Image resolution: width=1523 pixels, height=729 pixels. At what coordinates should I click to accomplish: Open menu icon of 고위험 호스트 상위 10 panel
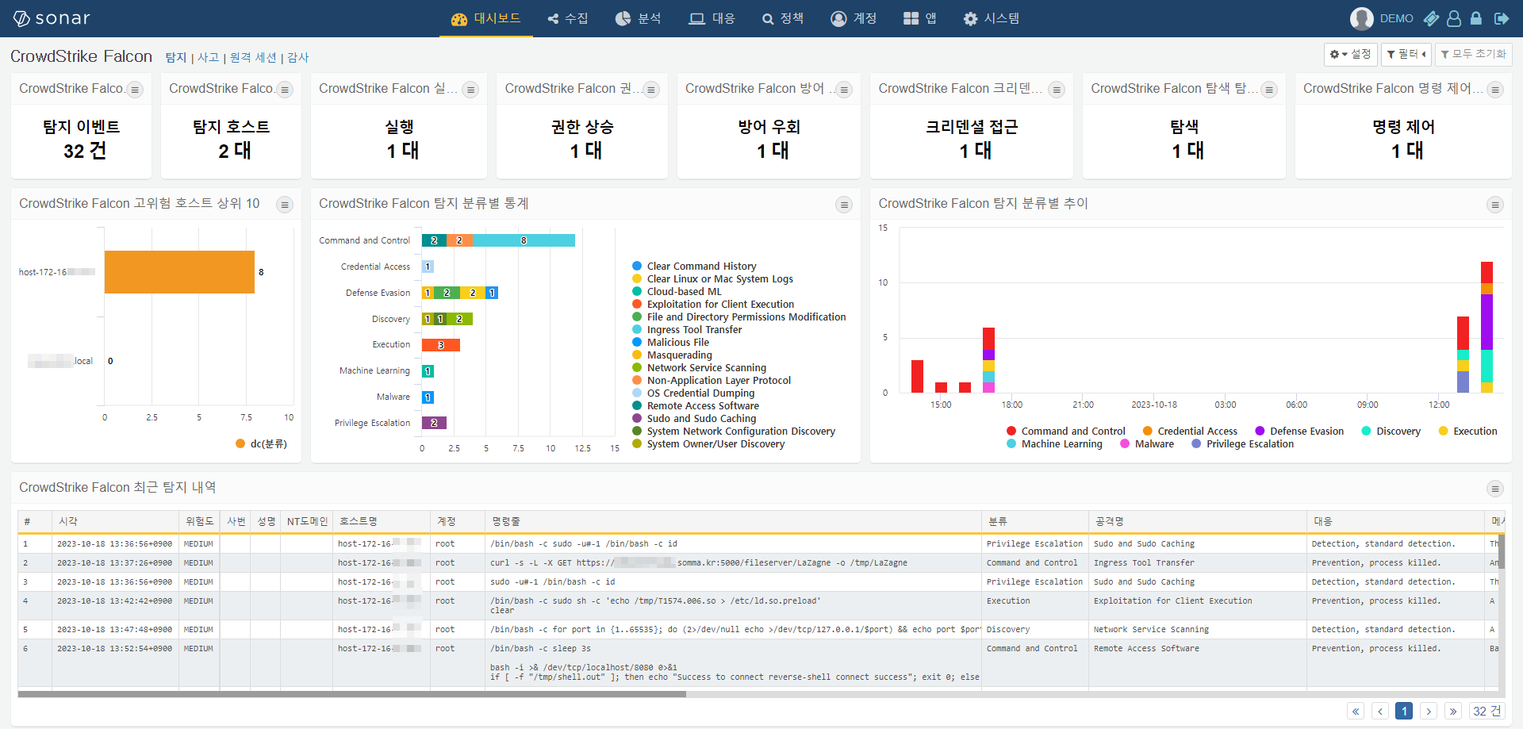284,205
